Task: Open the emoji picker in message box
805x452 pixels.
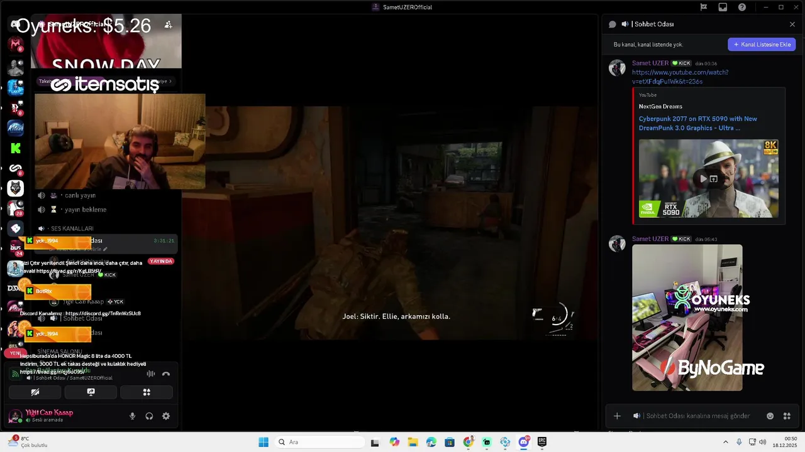Action: click(770, 416)
